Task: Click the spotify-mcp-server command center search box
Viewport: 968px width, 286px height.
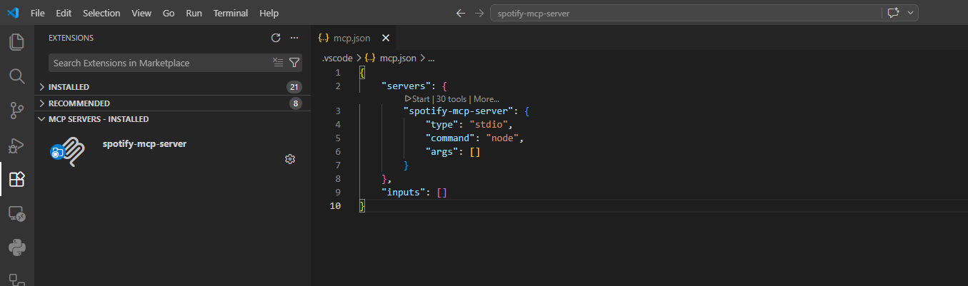Action: [685, 14]
